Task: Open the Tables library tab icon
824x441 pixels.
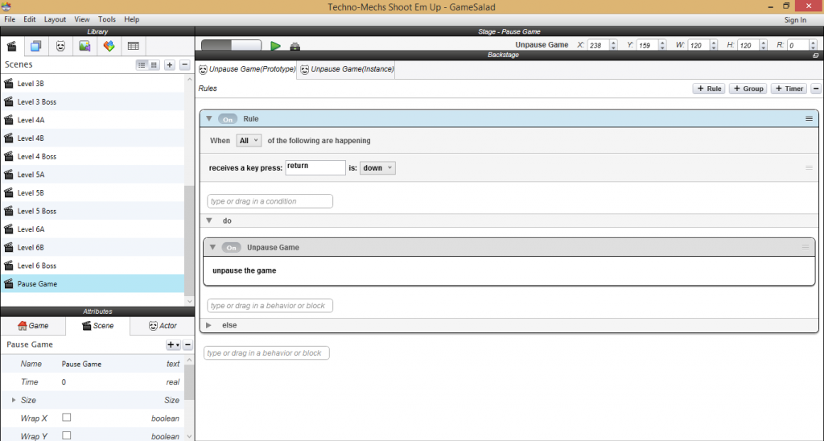Action: [x=134, y=46]
